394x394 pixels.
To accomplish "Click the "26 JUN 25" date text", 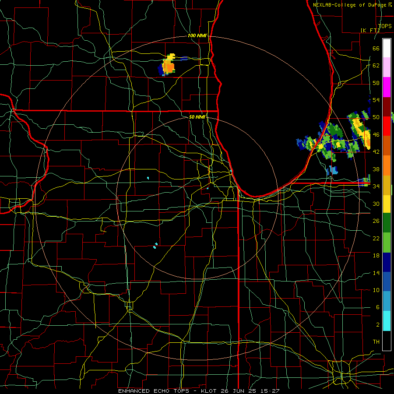I will tap(240, 391).
